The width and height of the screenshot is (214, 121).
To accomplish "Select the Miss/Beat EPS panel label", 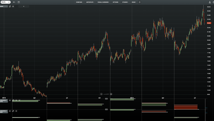I will click(x=4, y=101).
